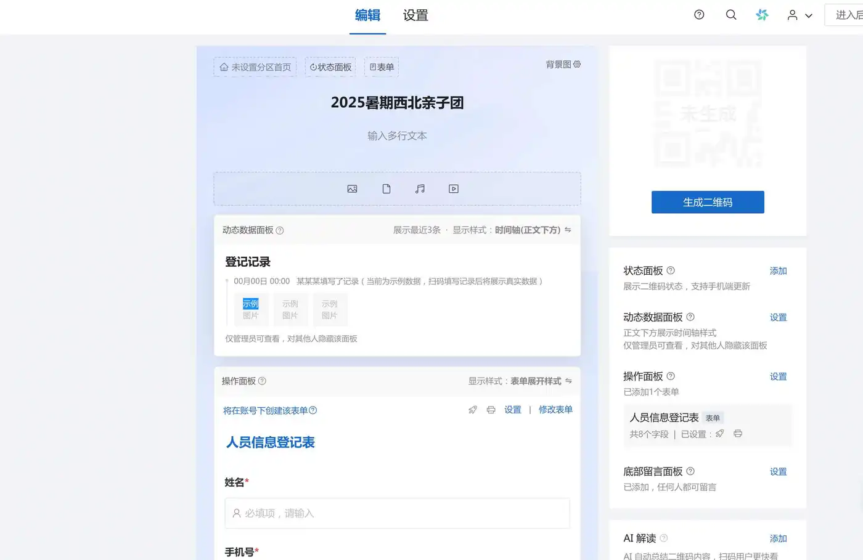Select the 状态面板 tag at top
The width and height of the screenshot is (863, 560).
click(x=331, y=67)
